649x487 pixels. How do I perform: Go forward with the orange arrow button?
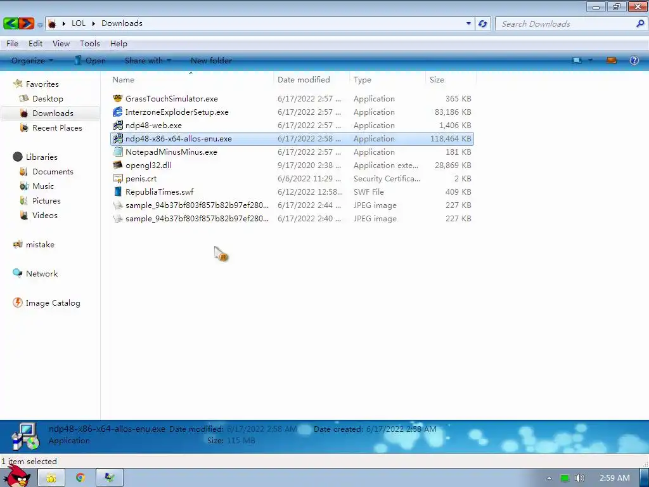tap(27, 23)
